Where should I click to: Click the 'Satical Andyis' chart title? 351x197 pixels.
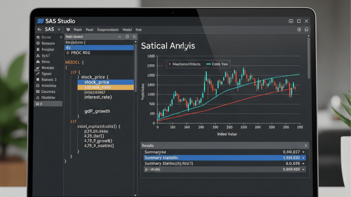pyautogui.click(x=168, y=46)
